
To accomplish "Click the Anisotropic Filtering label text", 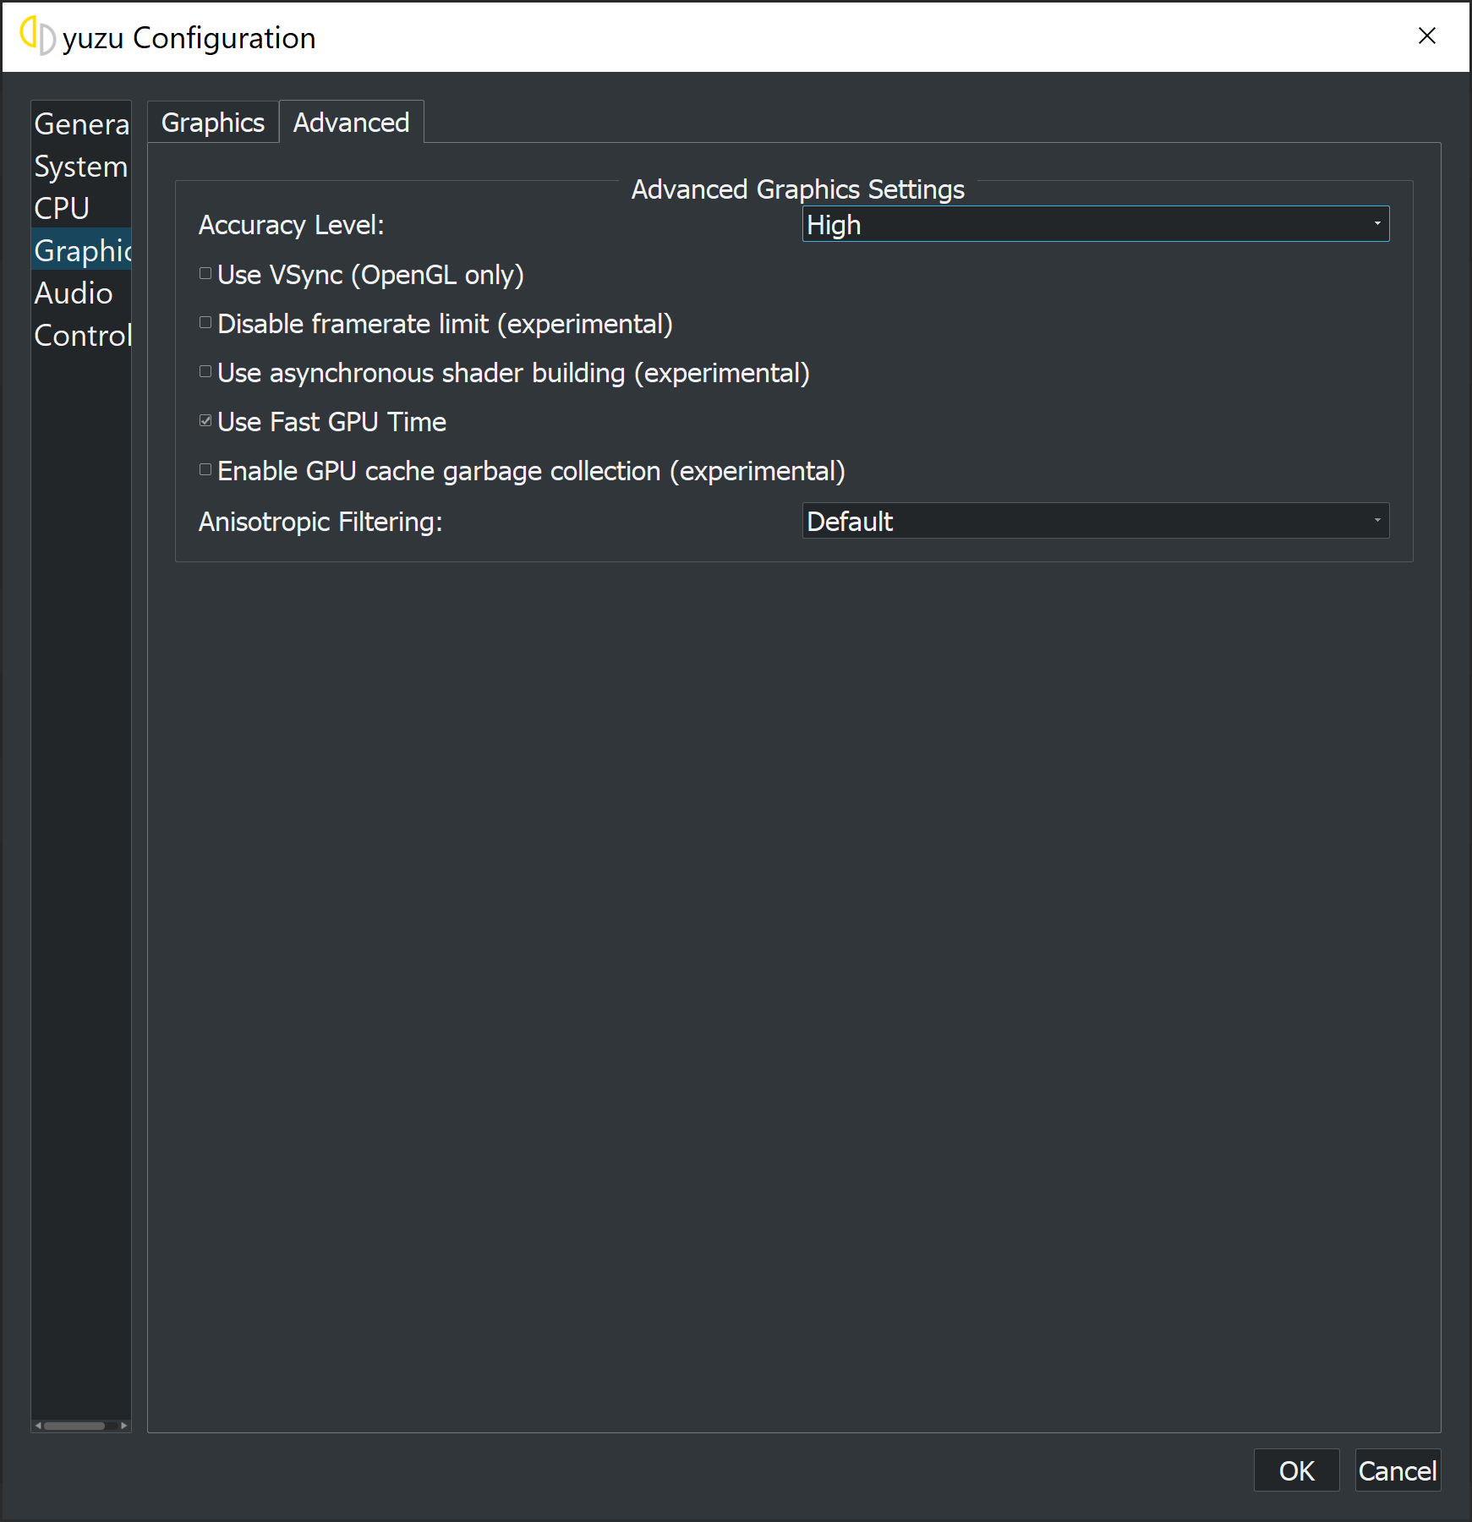I will (x=320, y=522).
